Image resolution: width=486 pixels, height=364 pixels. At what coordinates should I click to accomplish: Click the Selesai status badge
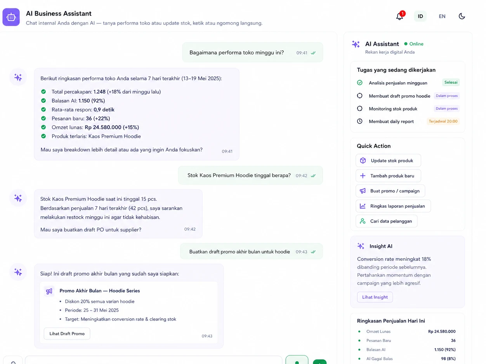(451, 83)
